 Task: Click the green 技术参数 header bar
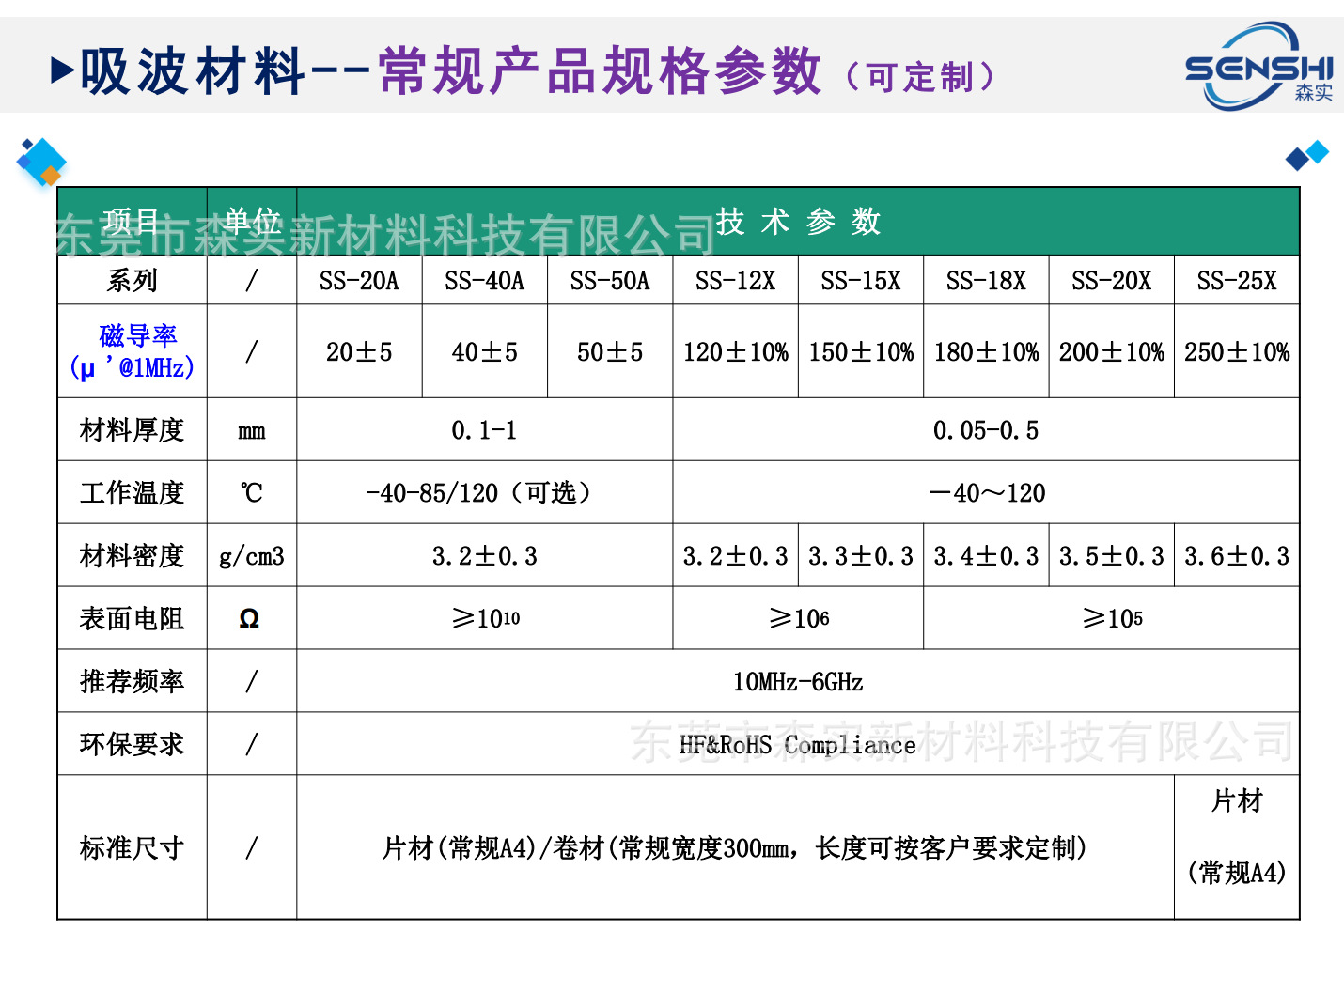click(x=798, y=223)
